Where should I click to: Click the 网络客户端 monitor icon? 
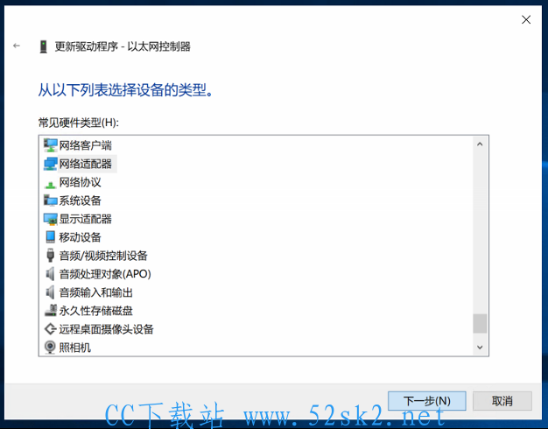(50, 145)
